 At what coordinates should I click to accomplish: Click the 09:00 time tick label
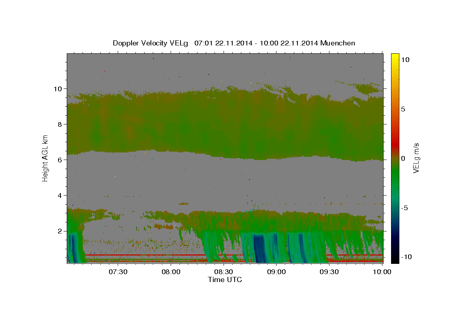tap(276, 272)
